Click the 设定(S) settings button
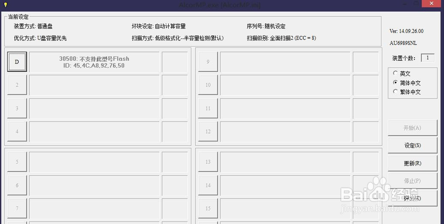 pyautogui.click(x=412, y=145)
